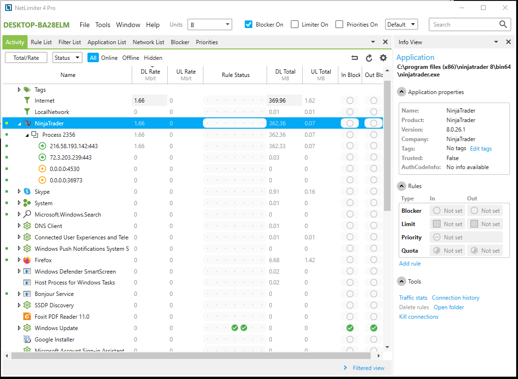Open the Units dropdown showing B
Viewport: 518px width, 379px height.
210,24
